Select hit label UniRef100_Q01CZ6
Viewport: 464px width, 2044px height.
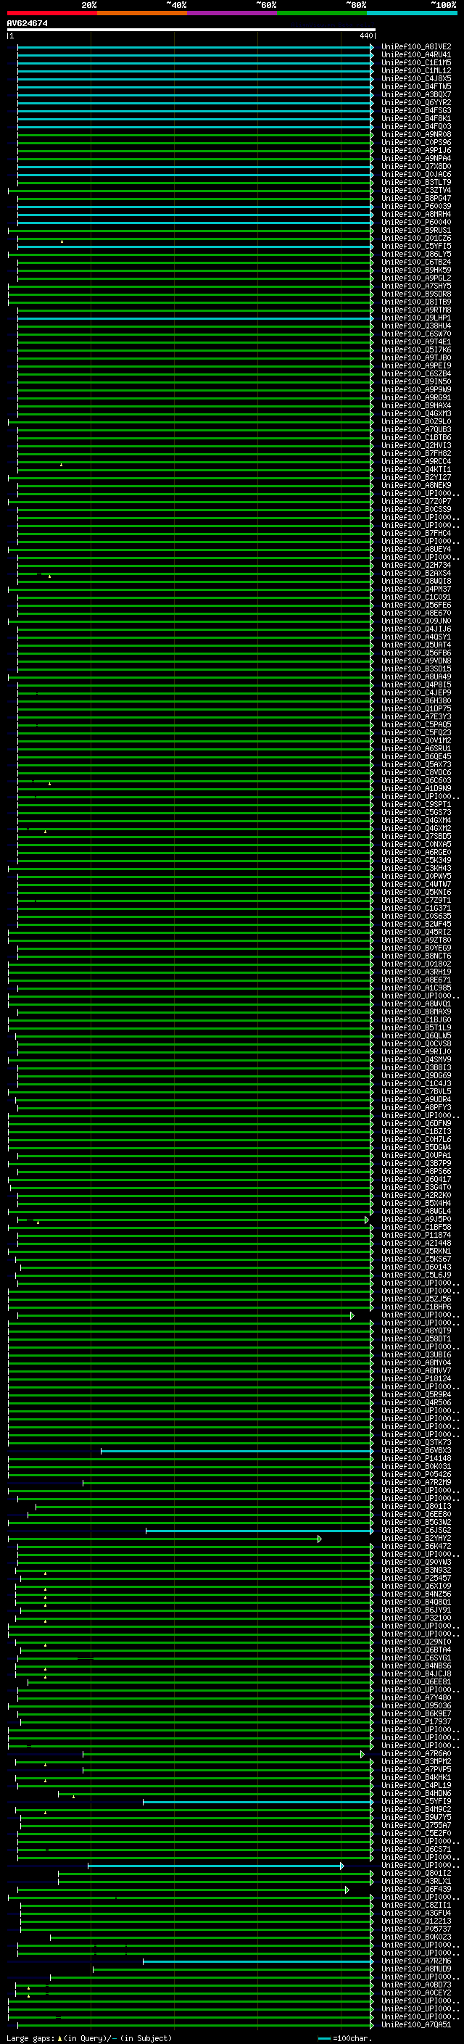[x=416, y=238]
